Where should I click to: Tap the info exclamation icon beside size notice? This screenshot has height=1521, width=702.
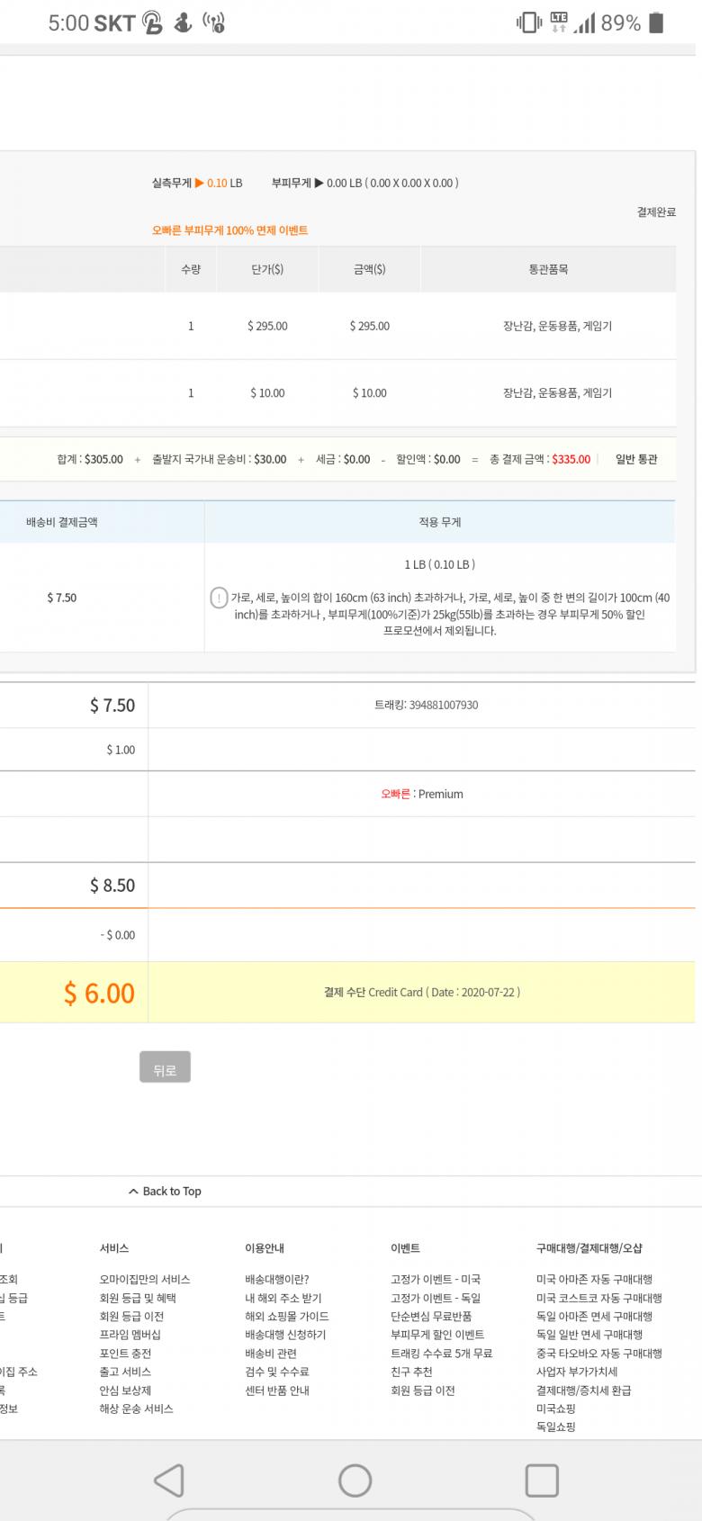219,598
